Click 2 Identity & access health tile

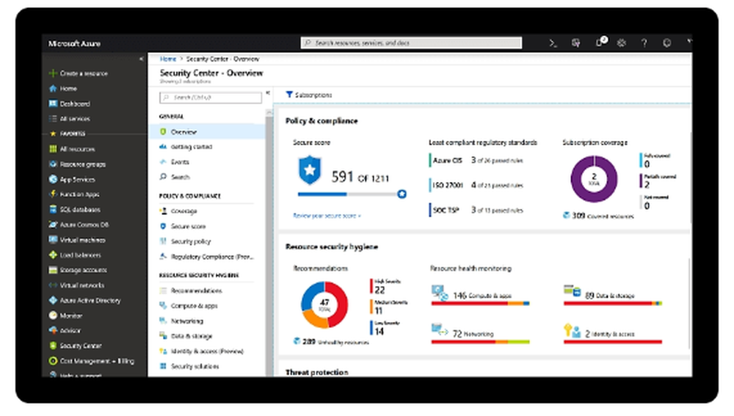(613, 333)
